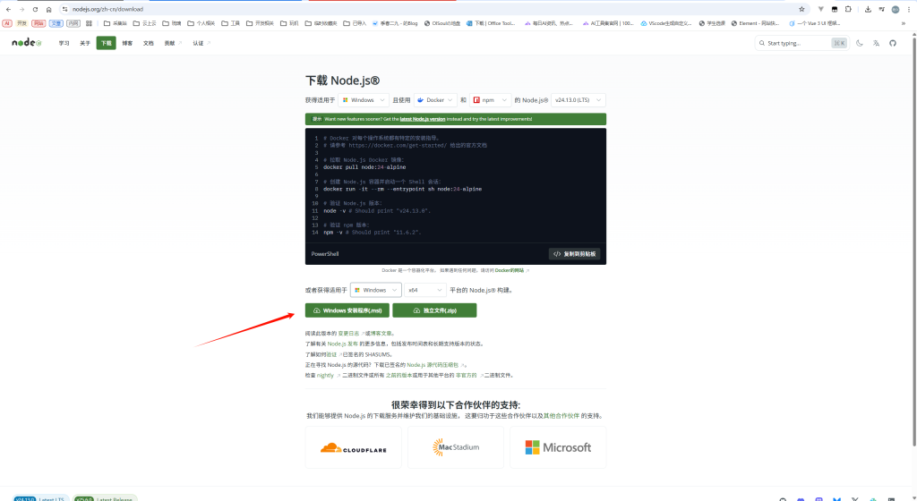Click the Node.js logo in header
This screenshot has height=501, width=917.
pos(26,43)
